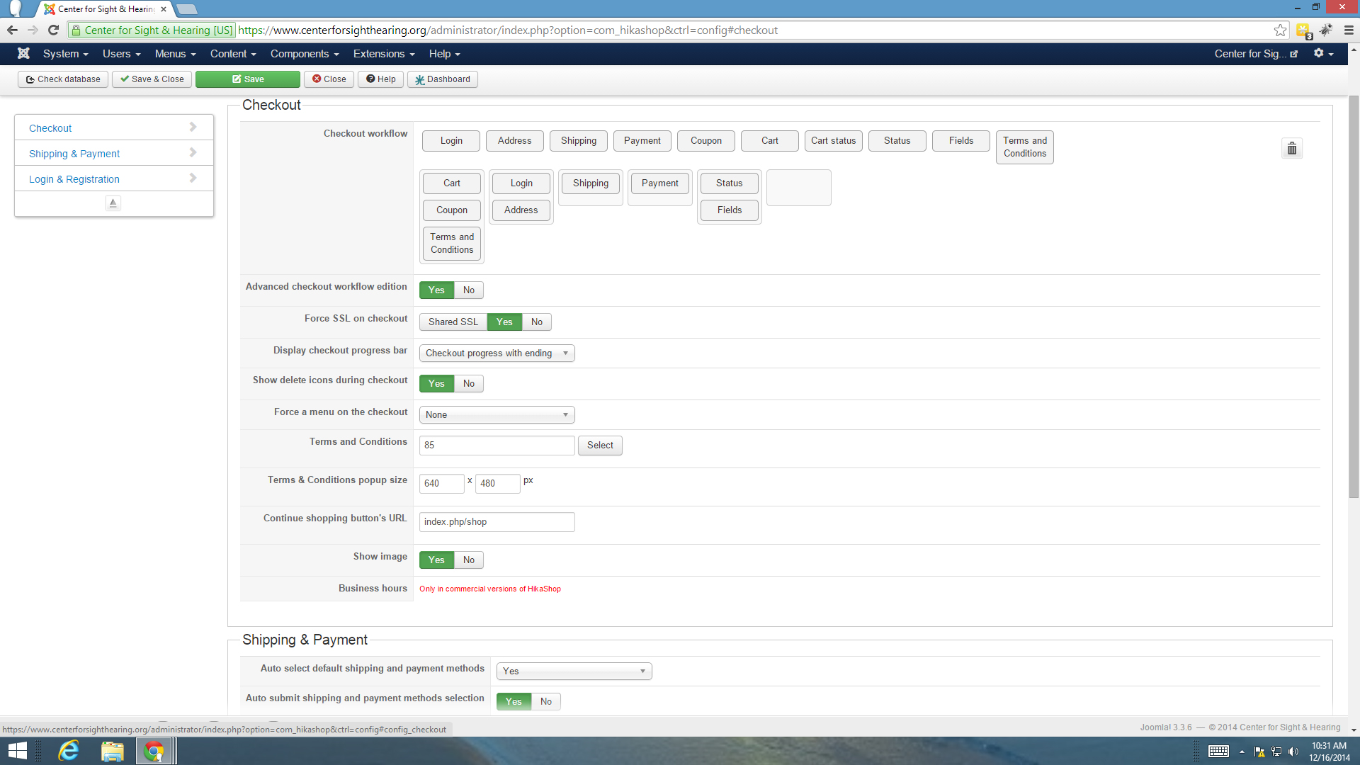Reload the page with browser refresh icon
This screenshot has width=1360, height=765.
click(53, 30)
